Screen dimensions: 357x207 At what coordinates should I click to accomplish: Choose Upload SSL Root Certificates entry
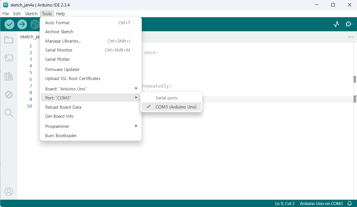[91, 79]
